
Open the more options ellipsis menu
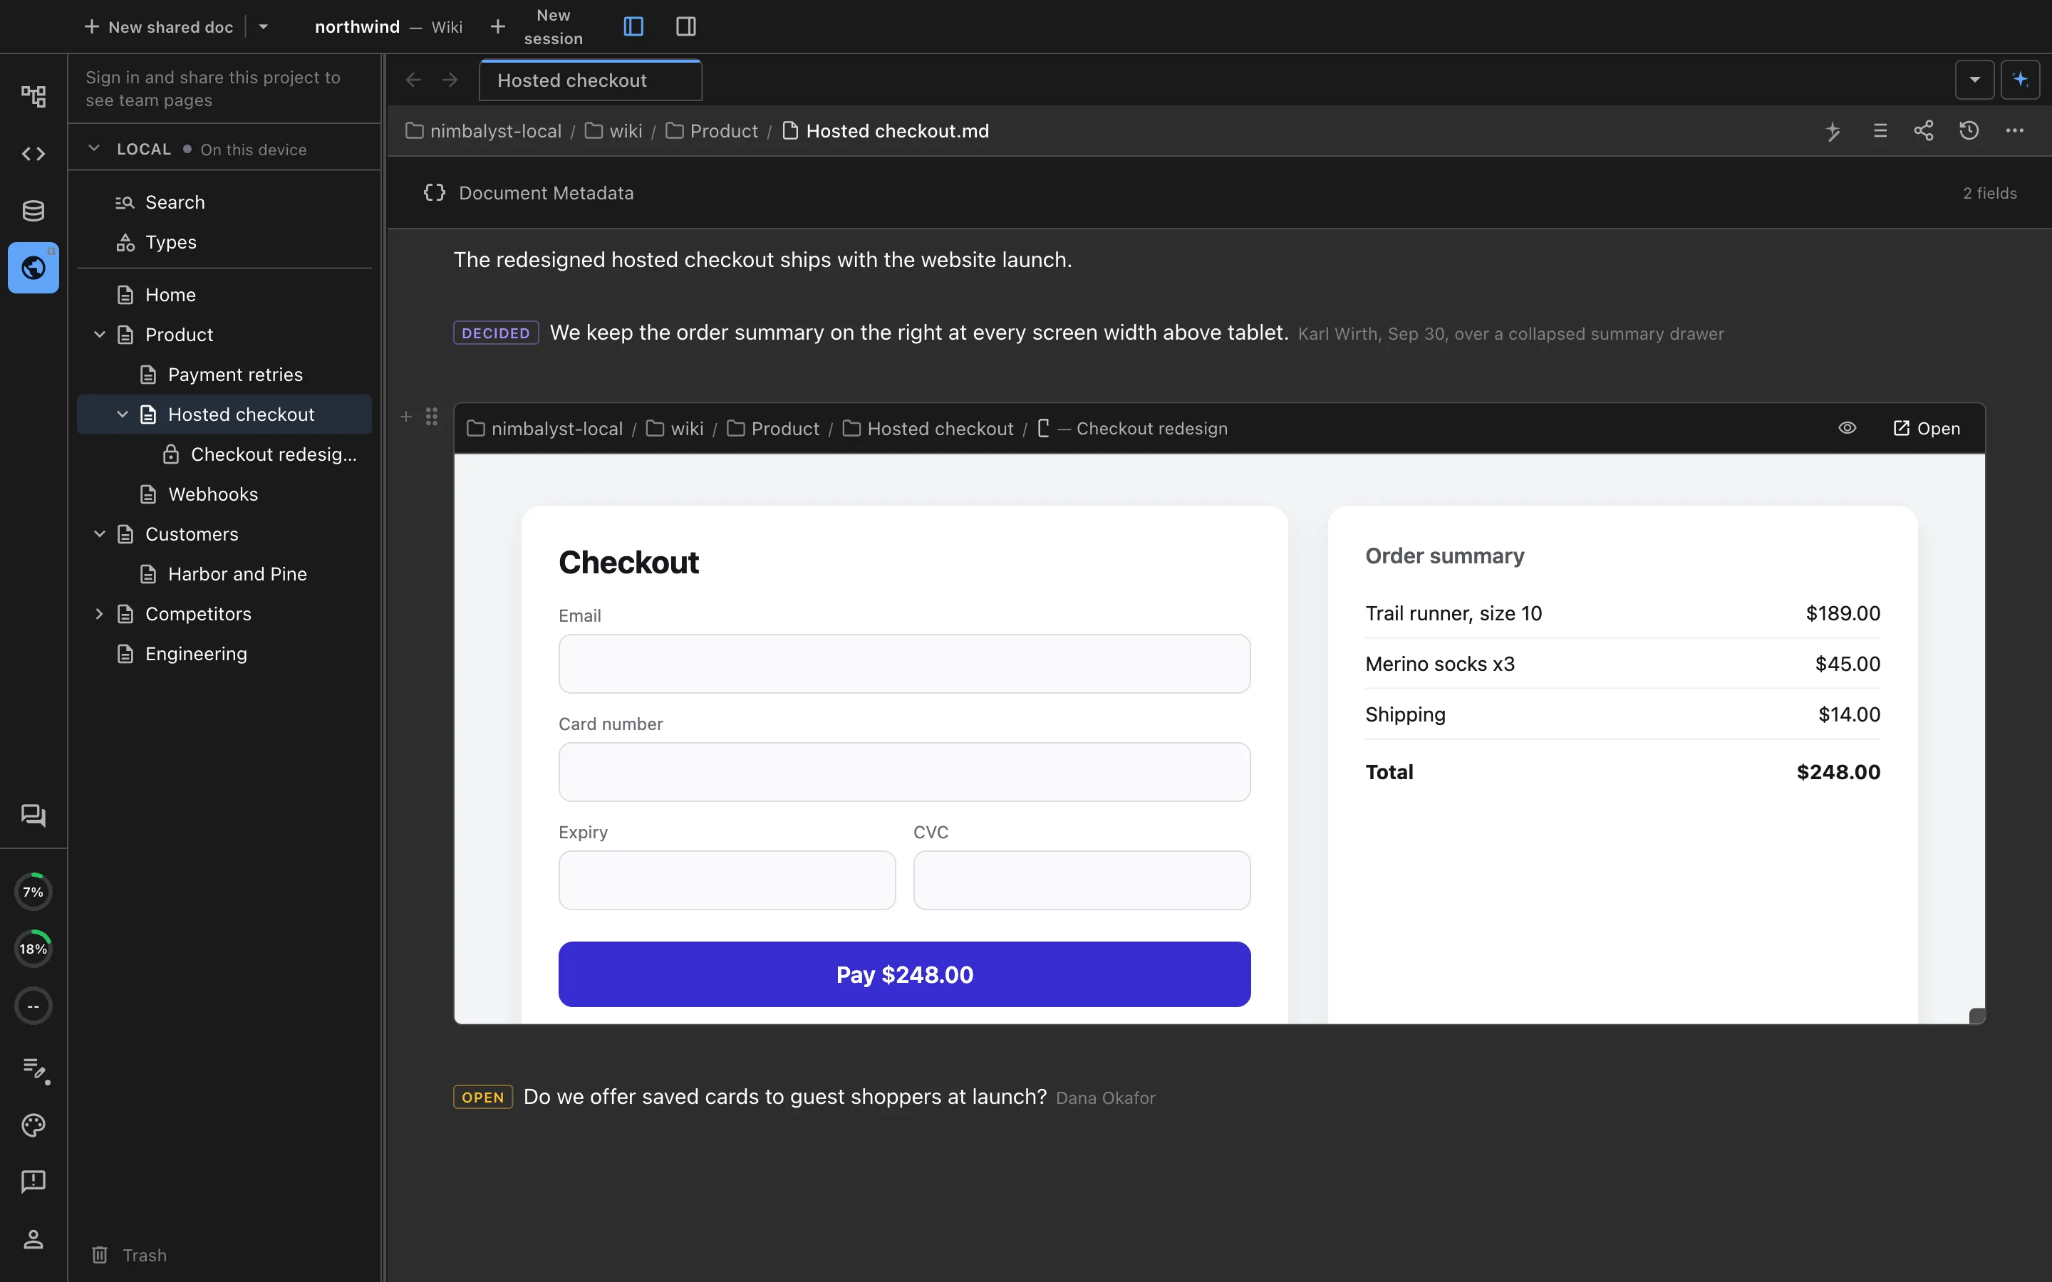tap(2015, 132)
